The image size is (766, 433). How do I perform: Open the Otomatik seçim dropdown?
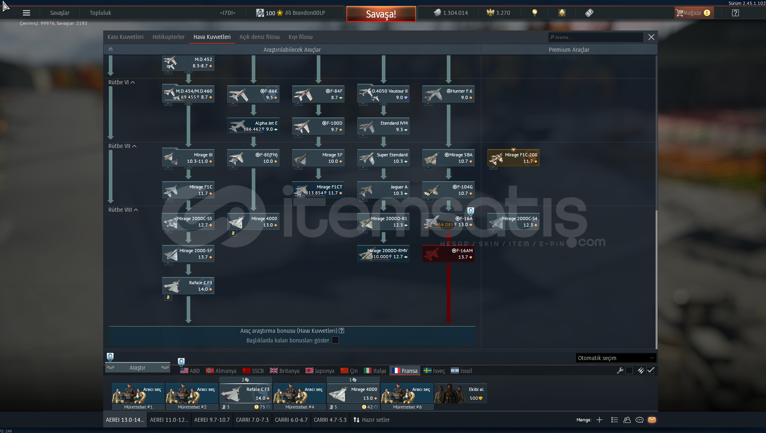pyautogui.click(x=616, y=358)
